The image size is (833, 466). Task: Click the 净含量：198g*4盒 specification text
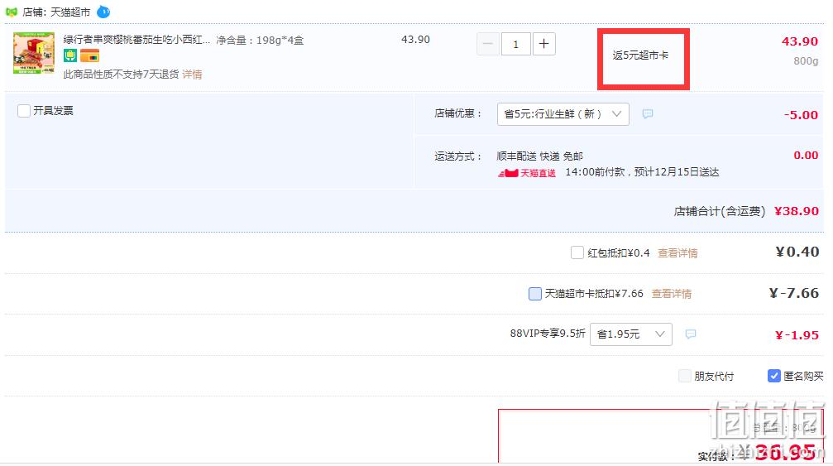(x=260, y=41)
